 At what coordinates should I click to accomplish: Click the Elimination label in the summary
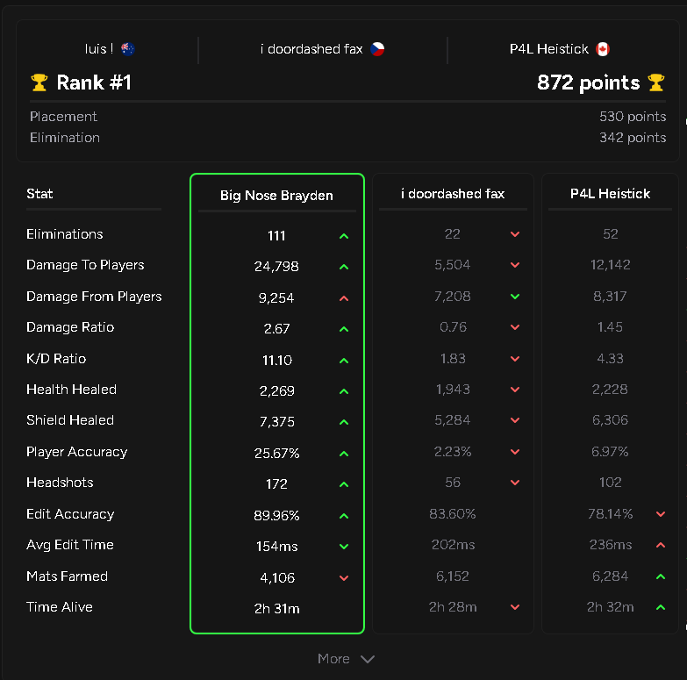pyautogui.click(x=65, y=138)
